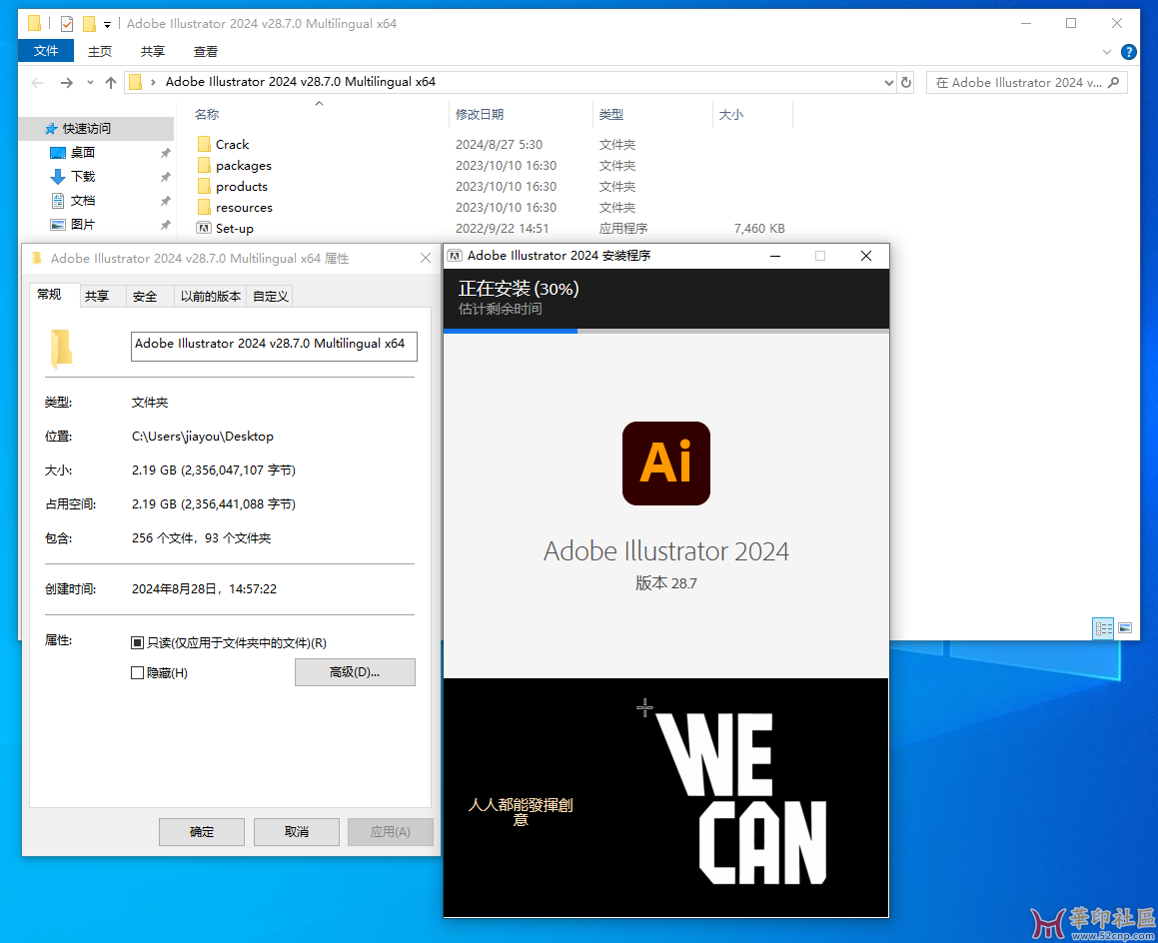Click the address bar breadcrumb chevron

153,82
